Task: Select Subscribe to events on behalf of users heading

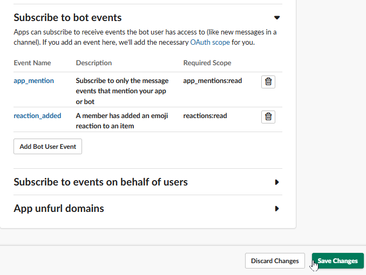Action: click(x=100, y=182)
